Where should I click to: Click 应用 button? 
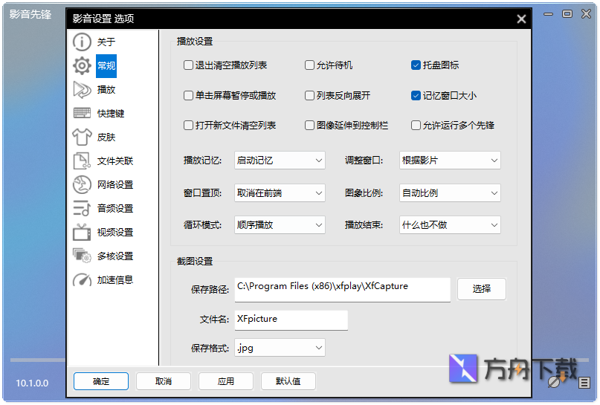[x=226, y=381]
